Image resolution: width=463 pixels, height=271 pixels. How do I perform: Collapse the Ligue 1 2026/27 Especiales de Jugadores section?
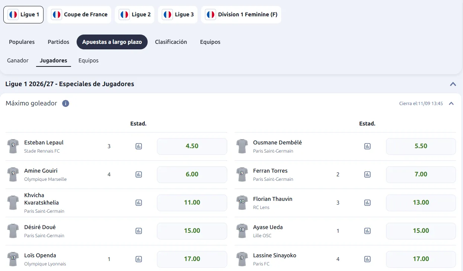point(453,84)
